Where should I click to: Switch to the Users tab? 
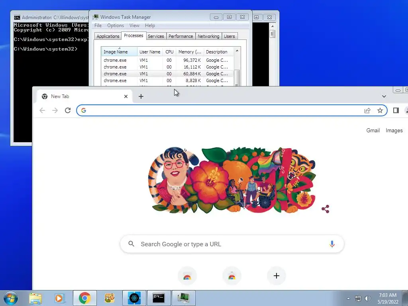tap(229, 36)
